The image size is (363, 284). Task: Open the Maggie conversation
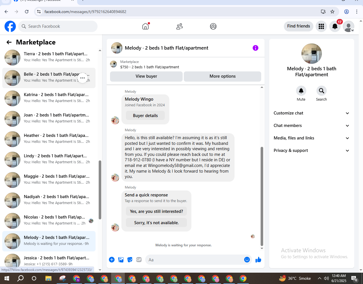49,180
